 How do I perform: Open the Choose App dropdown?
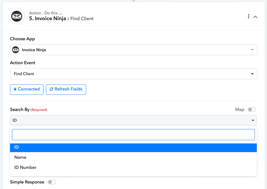[x=133, y=50]
